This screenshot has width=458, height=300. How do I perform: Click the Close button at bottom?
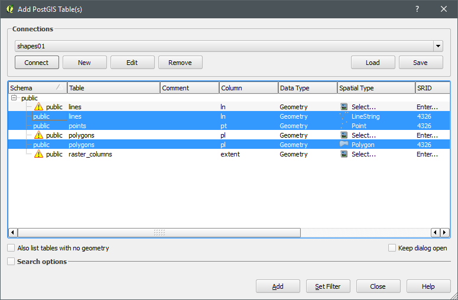[x=378, y=286]
